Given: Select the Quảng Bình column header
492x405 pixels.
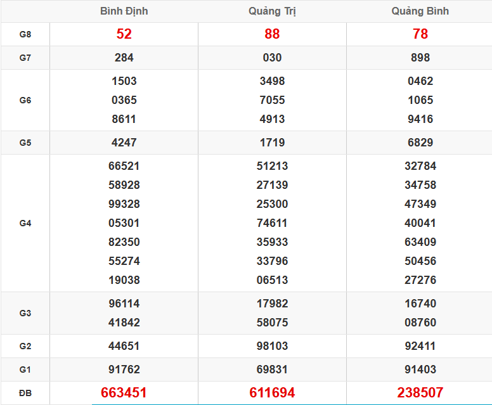Looking at the screenshot, I should coord(420,11).
